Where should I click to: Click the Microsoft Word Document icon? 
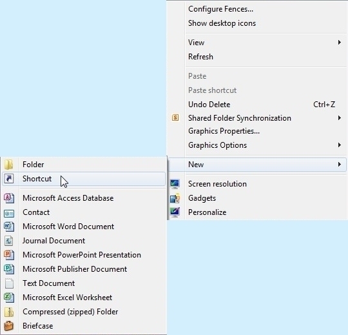pos(9,227)
